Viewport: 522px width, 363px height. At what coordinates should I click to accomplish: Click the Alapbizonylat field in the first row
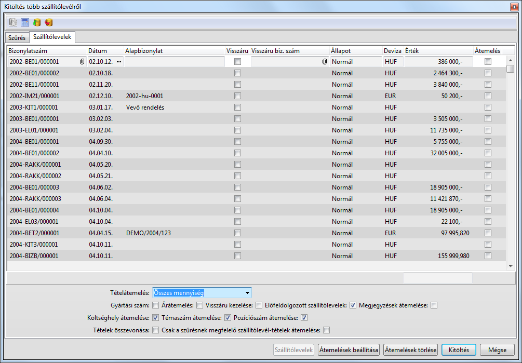[175, 62]
